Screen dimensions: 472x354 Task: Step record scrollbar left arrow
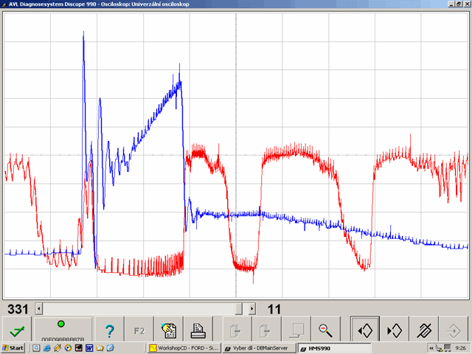[x=39, y=309]
